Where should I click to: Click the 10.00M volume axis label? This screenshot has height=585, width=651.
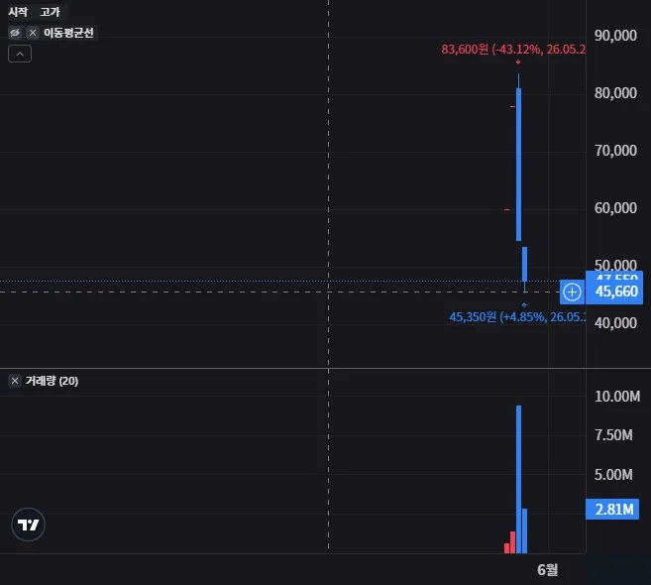click(x=617, y=397)
